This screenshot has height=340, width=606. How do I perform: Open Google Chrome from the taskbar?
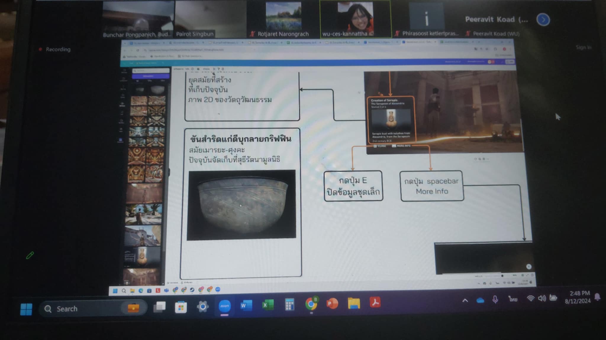tap(311, 304)
